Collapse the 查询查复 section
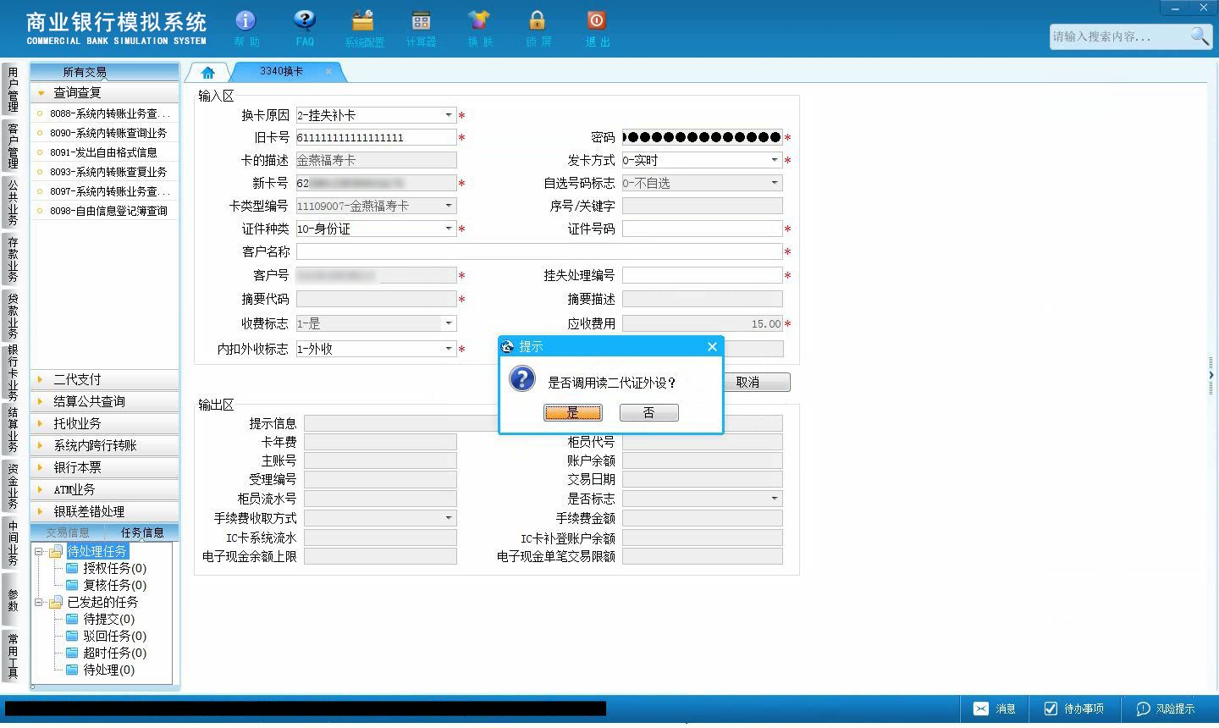The image size is (1219, 728). pyautogui.click(x=105, y=92)
